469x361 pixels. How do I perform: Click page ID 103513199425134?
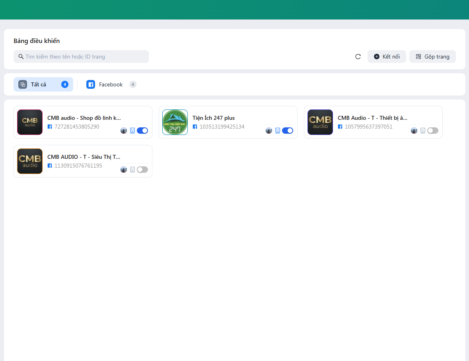coord(222,127)
